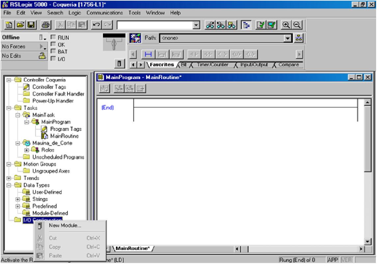The width and height of the screenshot is (386, 277).
Task: Click the communications path icon left of Path
Action: pos(135,38)
